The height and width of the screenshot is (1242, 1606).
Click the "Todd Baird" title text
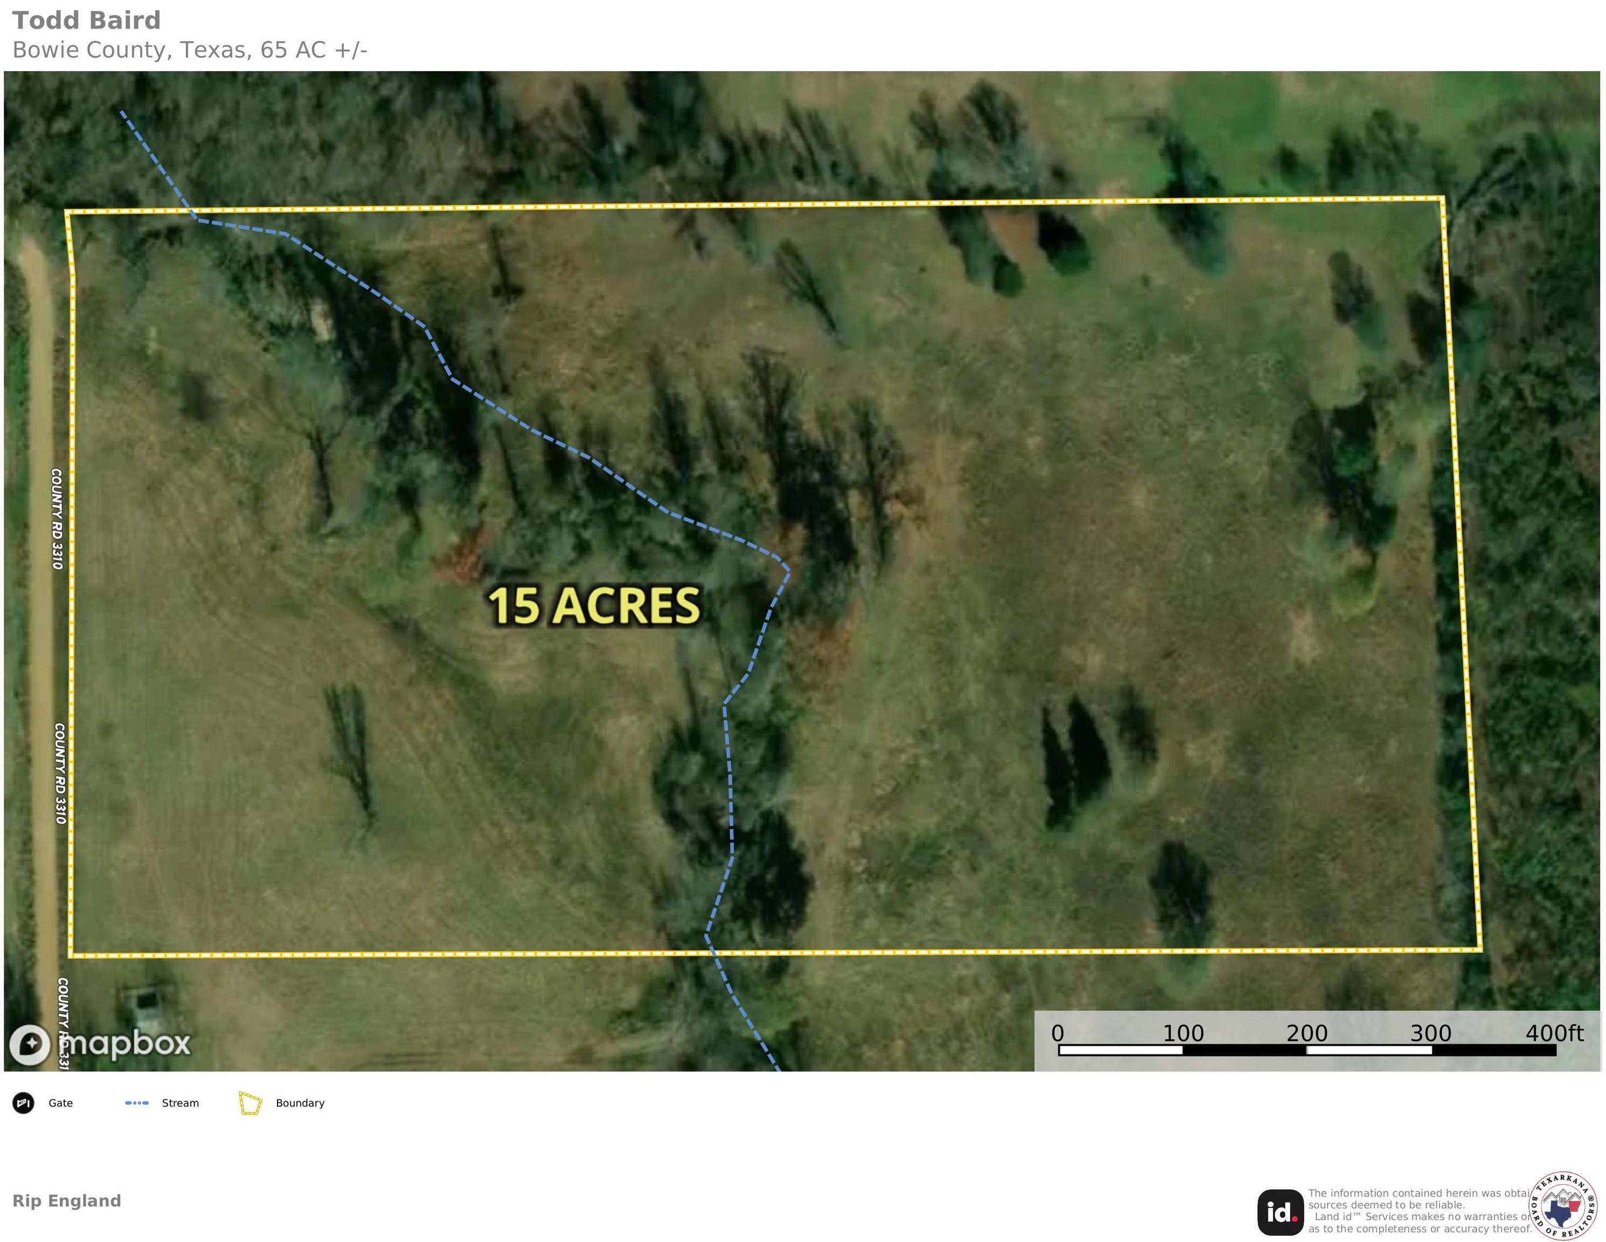(87, 20)
